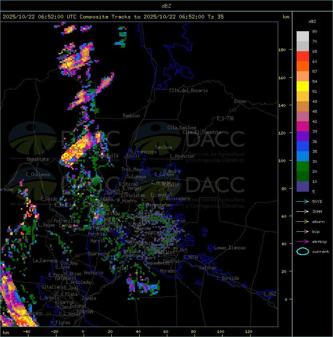Image resolution: width=333 pixels, height=337 pixels.
Task: Click the 'Tres_Mayo' map label
Action: click(x=132, y=169)
